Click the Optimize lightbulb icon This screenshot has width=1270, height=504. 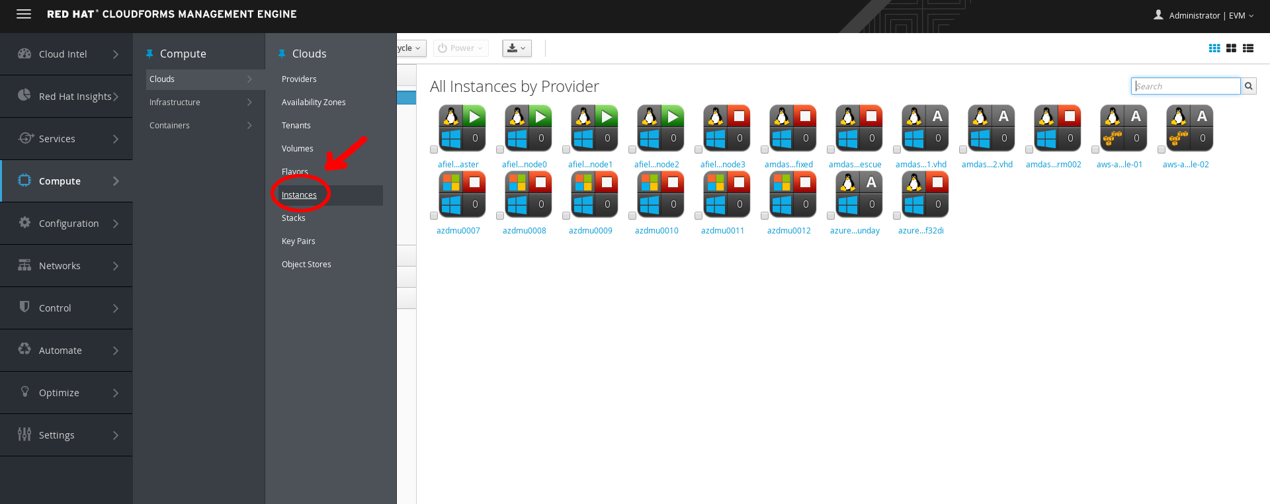pos(25,392)
